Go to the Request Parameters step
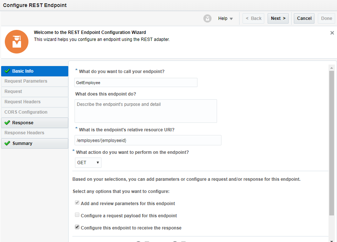Image resolution: width=337 pixels, height=242 pixels. (x=26, y=81)
